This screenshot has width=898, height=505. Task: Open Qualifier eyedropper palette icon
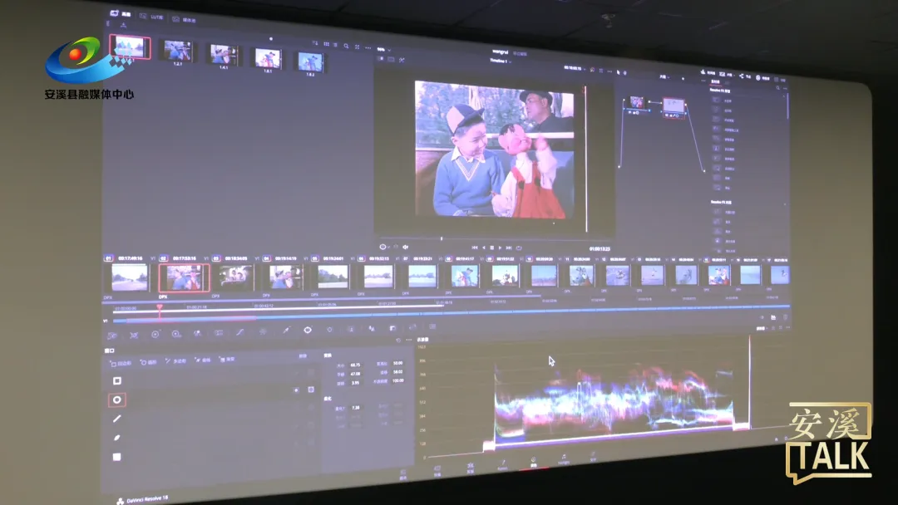pyautogui.click(x=285, y=331)
